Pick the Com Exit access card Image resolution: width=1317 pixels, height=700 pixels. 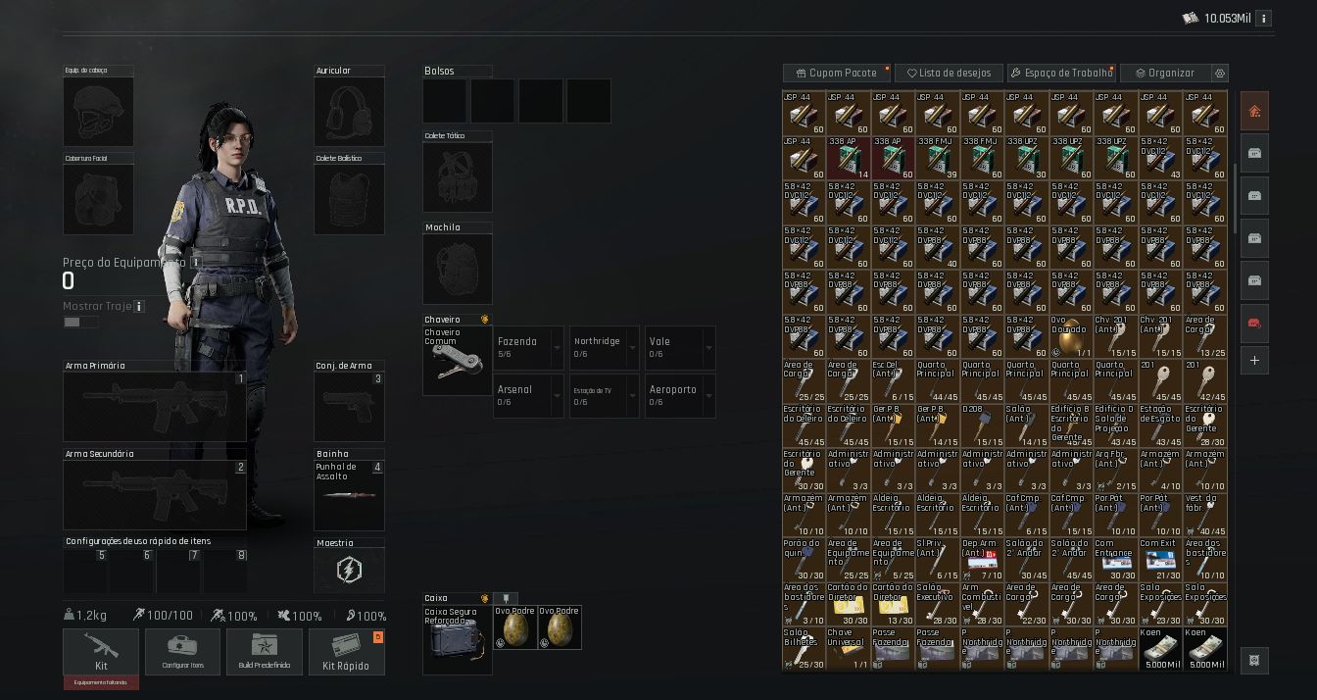pos(1160,560)
